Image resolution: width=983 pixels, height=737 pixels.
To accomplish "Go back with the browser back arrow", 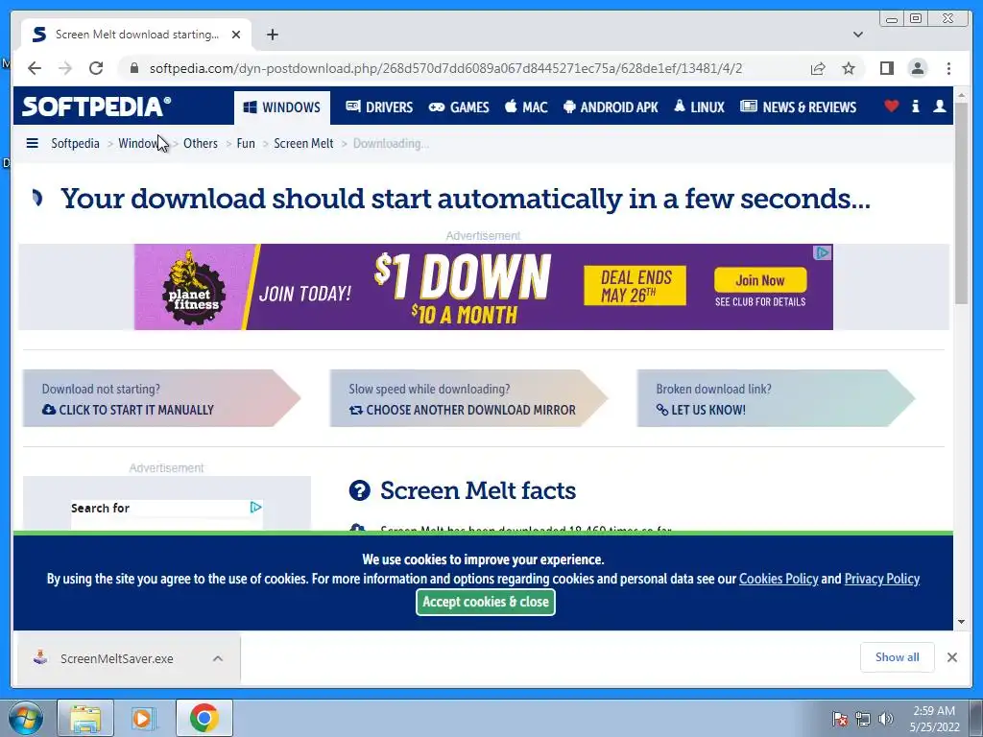I will coord(35,68).
